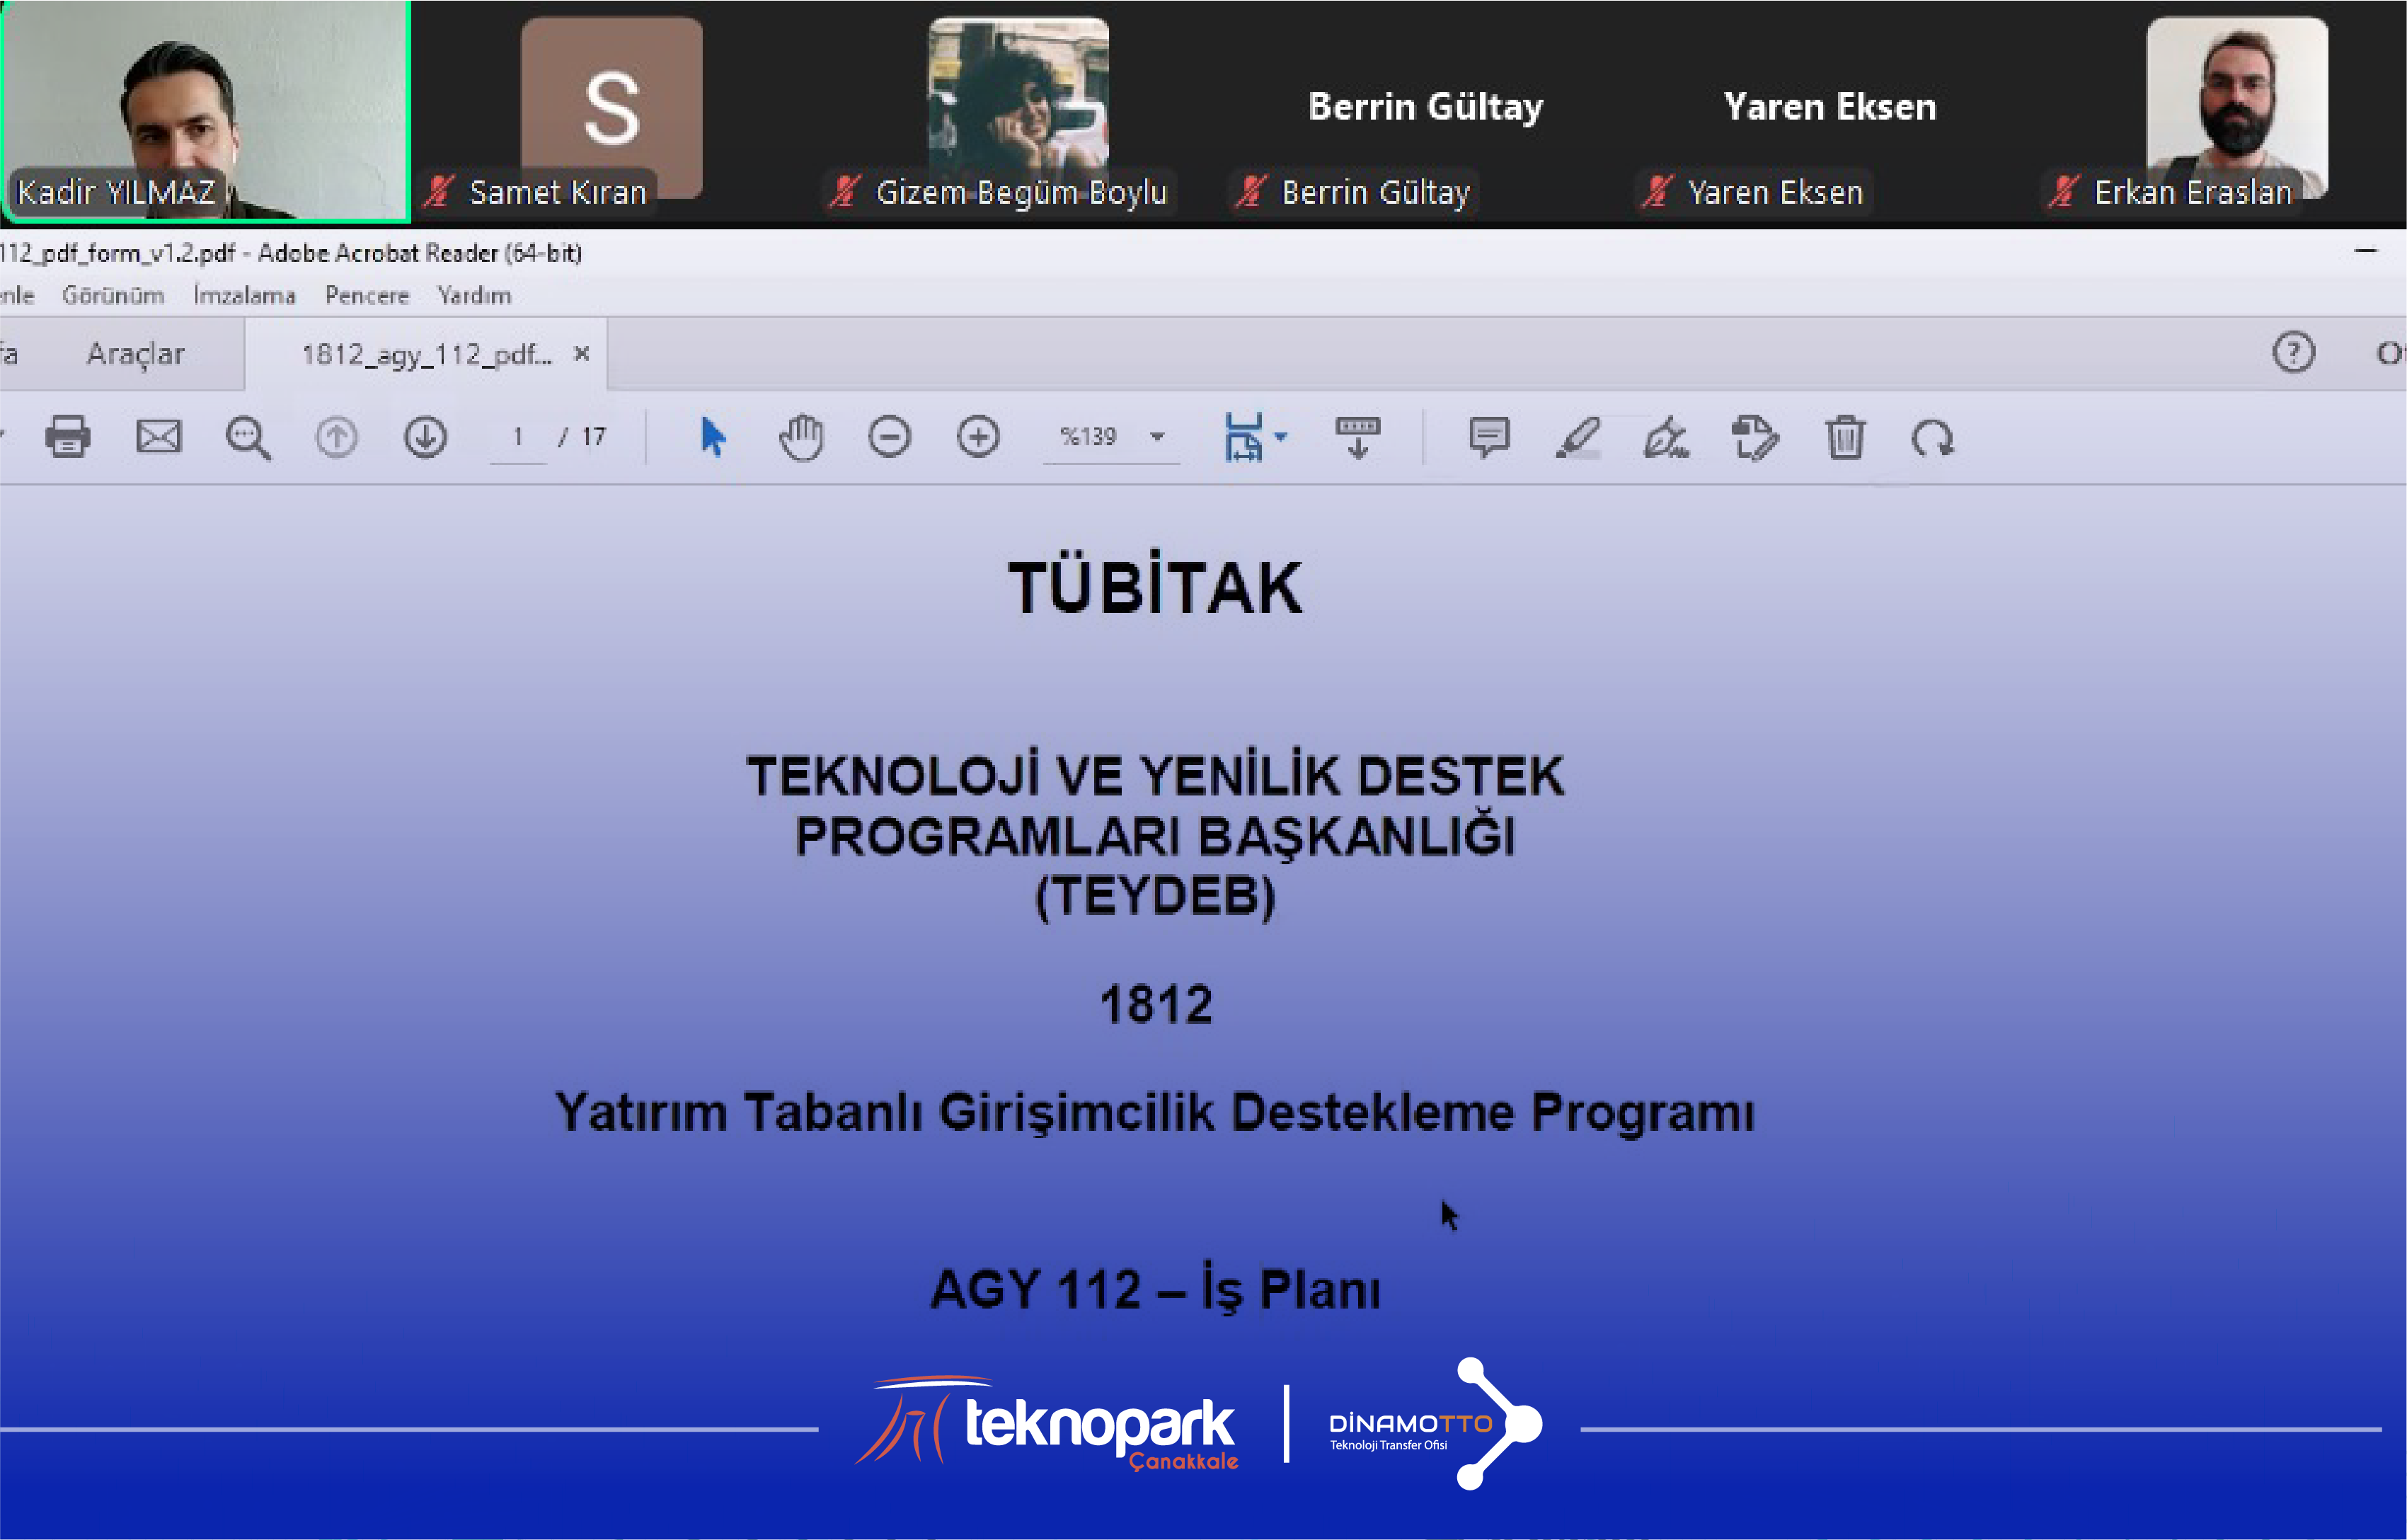Screen dimensions: 2407x1540
Task: Click Samet Kıran's muted microphone icon
Action: tap(439, 191)
